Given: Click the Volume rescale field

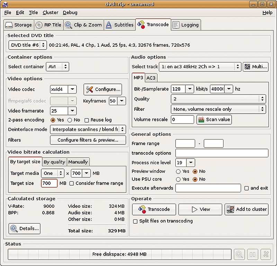Looking at the screenshot, I should tap(182, 119).
